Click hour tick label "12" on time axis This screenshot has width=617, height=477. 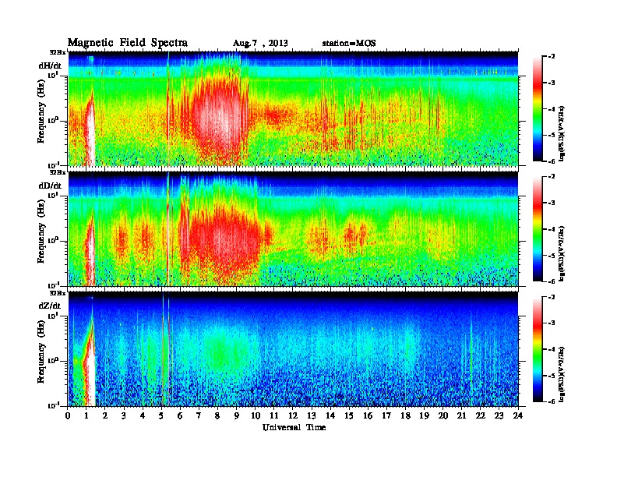293,415
